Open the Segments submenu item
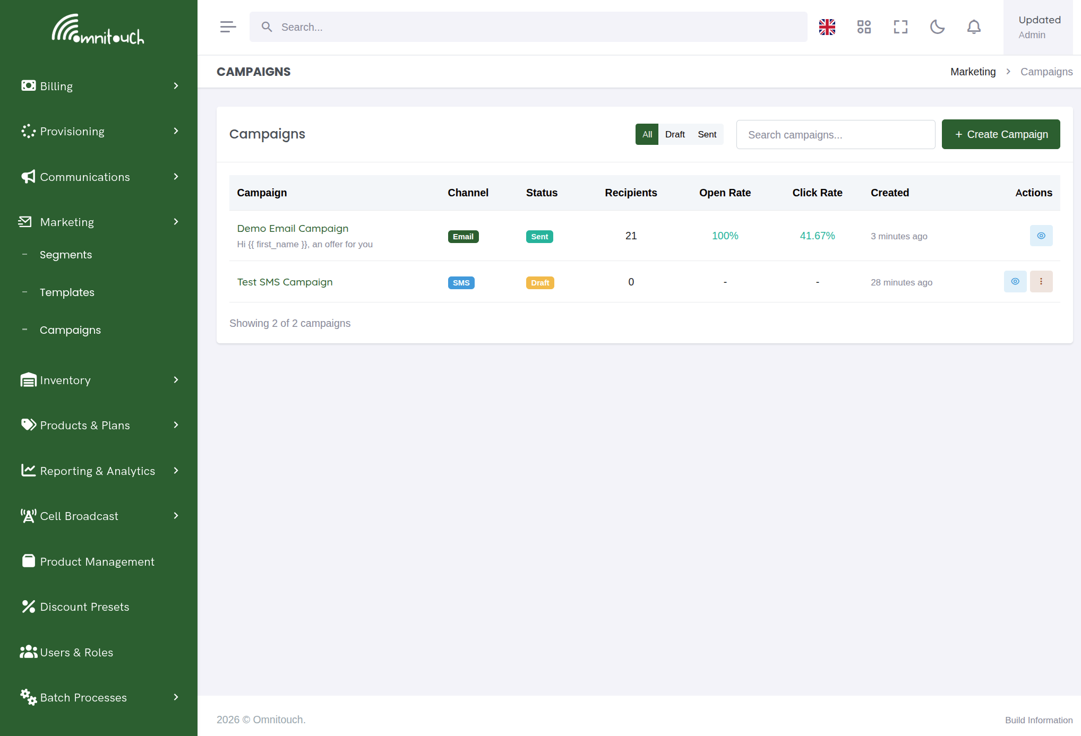Image resolution: width=1081 pixels, height=736 pixels. pyautogui.click(x=66, y=255)
